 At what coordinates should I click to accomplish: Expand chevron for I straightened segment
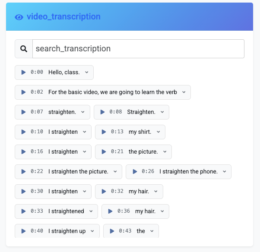click(91, 211)
